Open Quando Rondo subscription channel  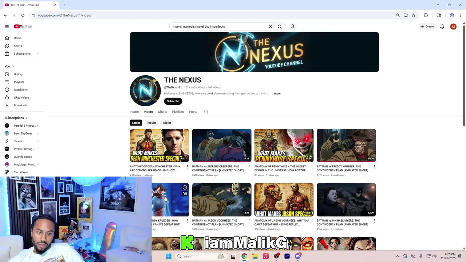22,157
